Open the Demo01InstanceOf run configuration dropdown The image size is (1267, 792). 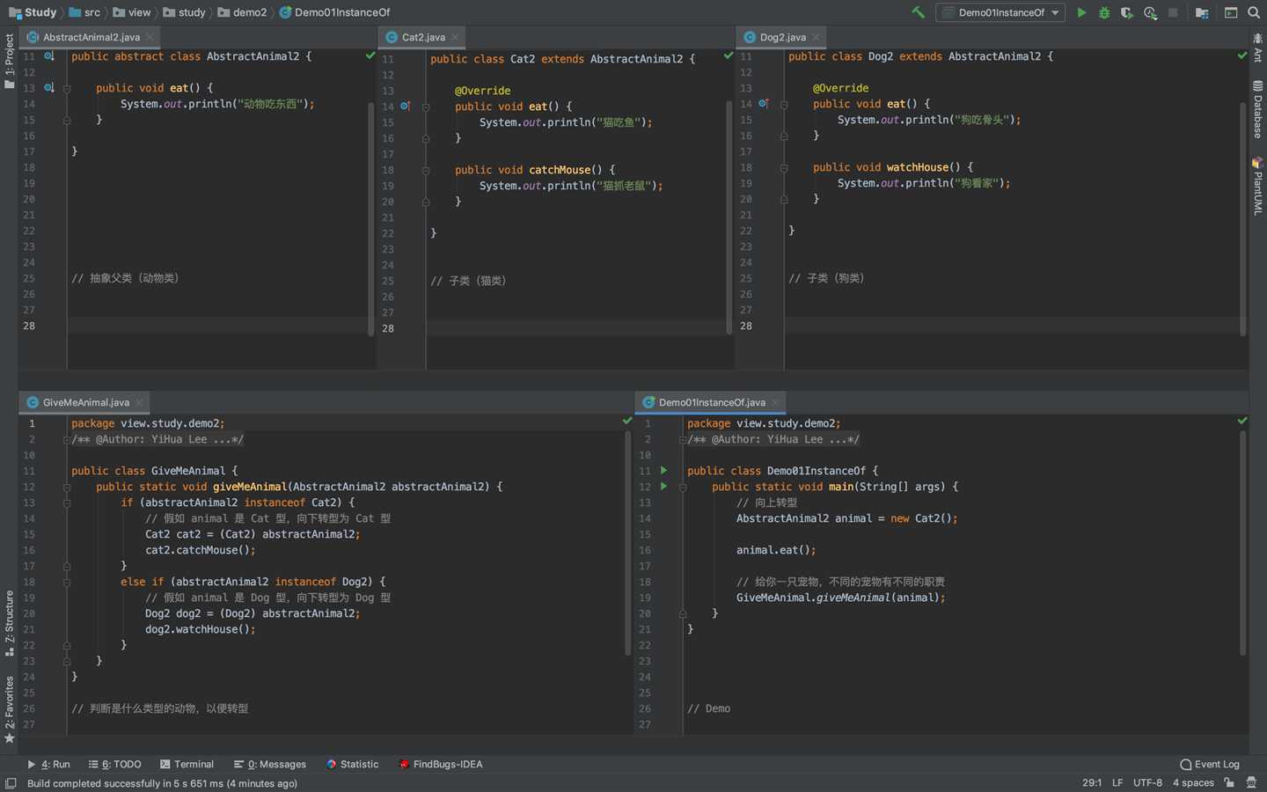[1001, 12]
